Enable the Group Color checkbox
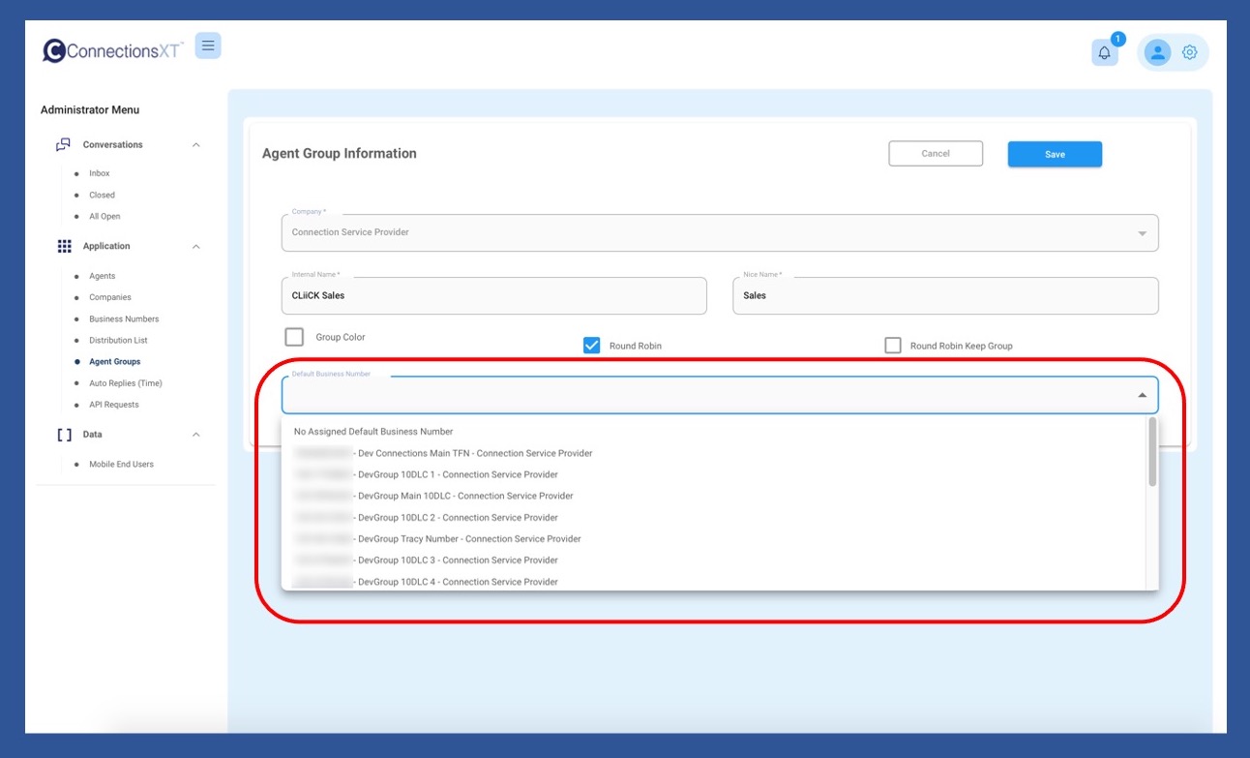The image size is (1250, 758). point(294,337)
